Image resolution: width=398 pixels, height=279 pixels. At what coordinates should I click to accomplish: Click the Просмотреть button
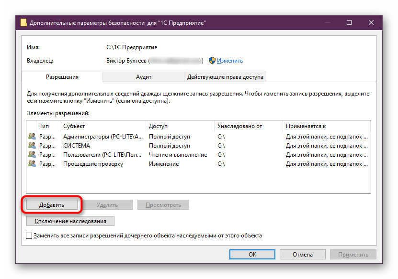163,205
